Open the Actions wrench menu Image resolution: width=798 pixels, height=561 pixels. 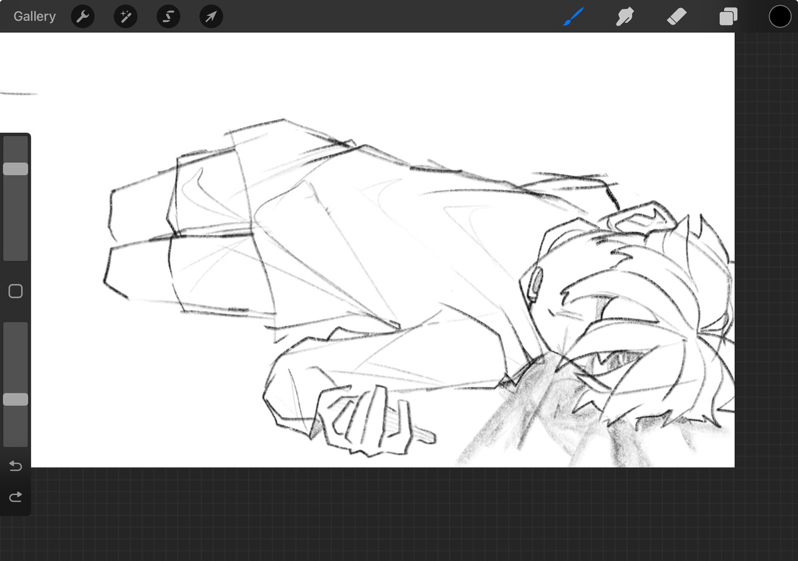[83, 16]
